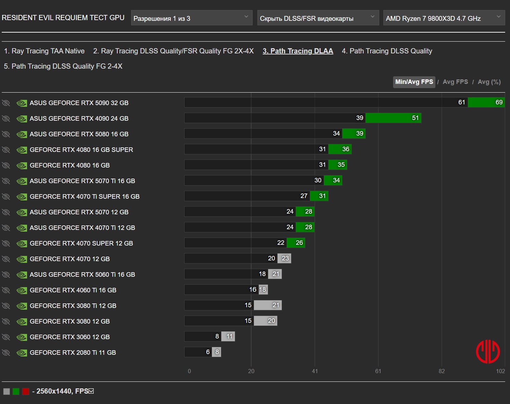Click NVIDIA icon beside GeForce RTX 4070 12 GB
The image size is (510, 404).
(x=22, y=259)
